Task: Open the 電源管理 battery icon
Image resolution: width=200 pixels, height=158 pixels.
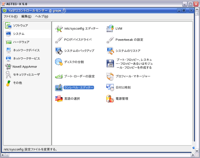Action: [110, 99]
